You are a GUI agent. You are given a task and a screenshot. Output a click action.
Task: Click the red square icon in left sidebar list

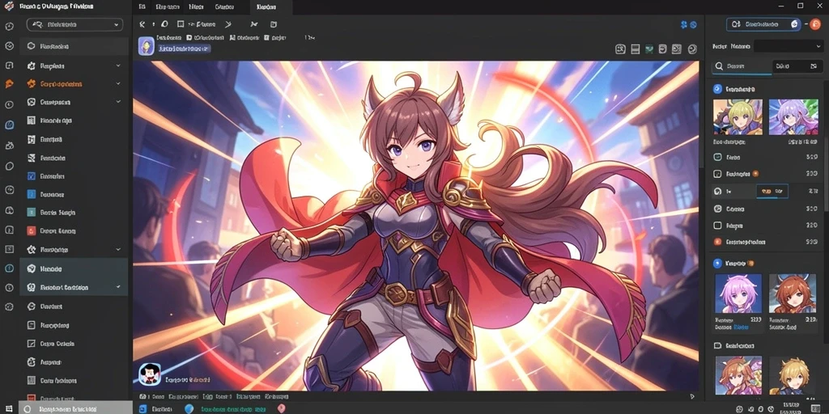tap(31, 230)
